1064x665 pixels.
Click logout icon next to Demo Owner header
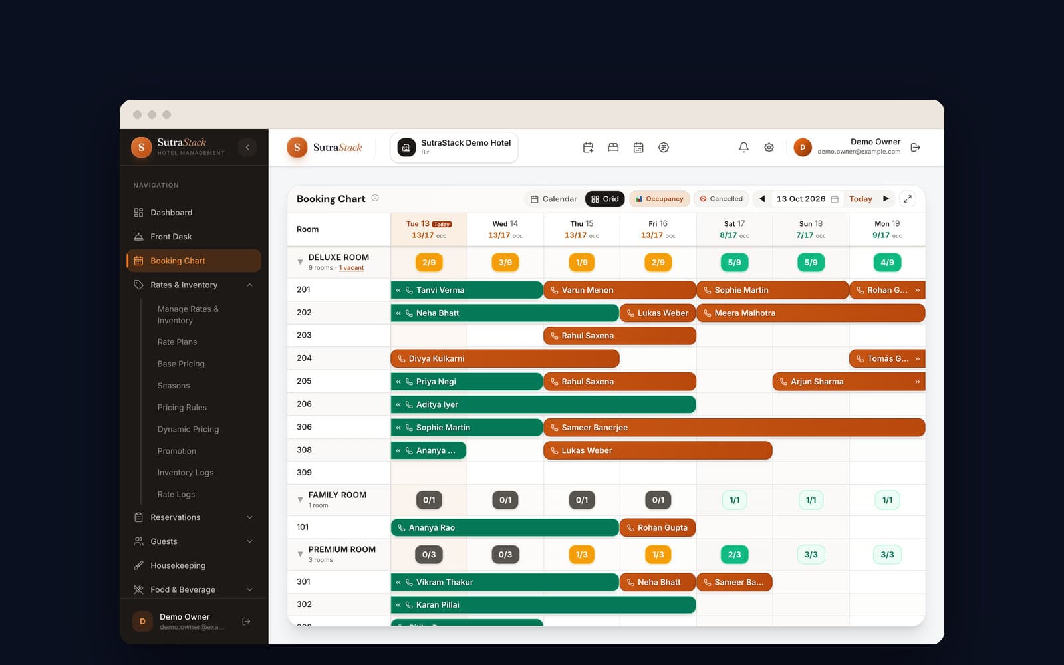(x=916, y=148)
